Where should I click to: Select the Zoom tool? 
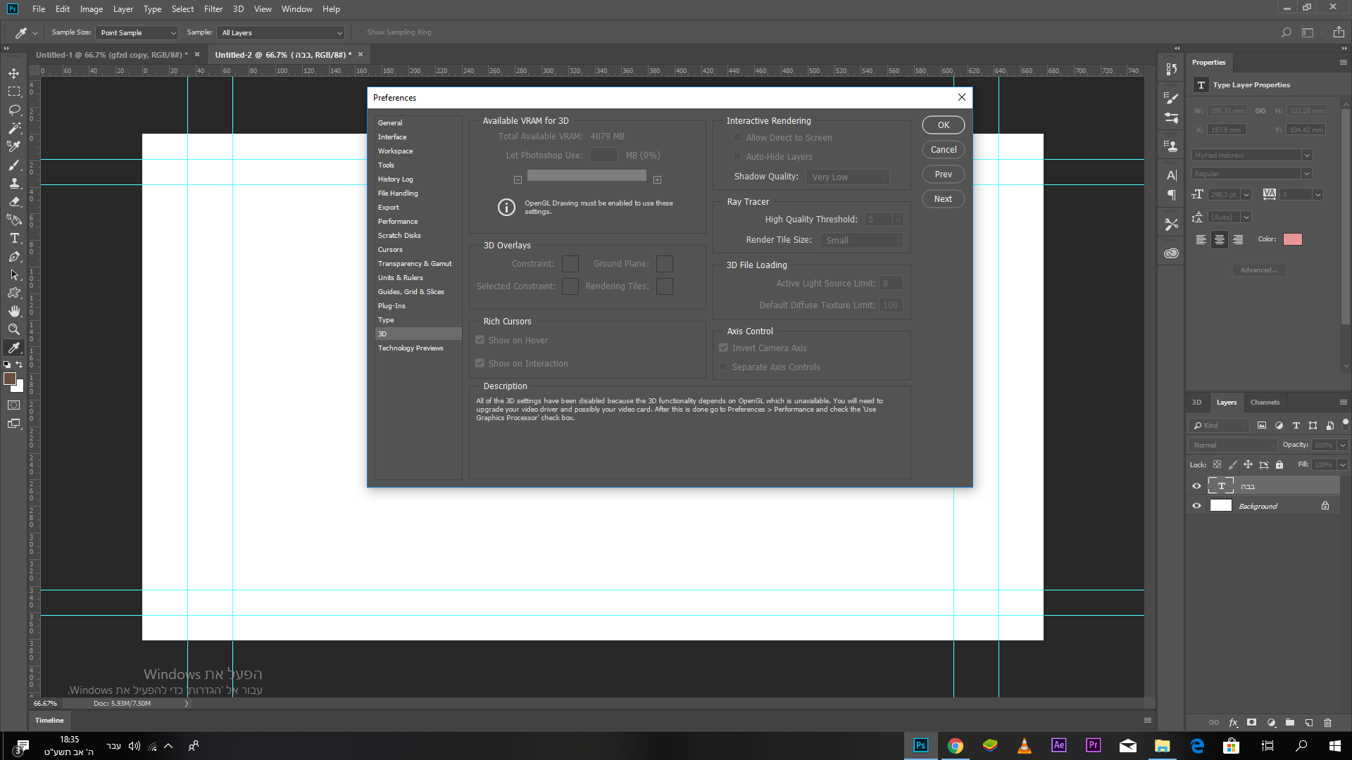(13, 329)
